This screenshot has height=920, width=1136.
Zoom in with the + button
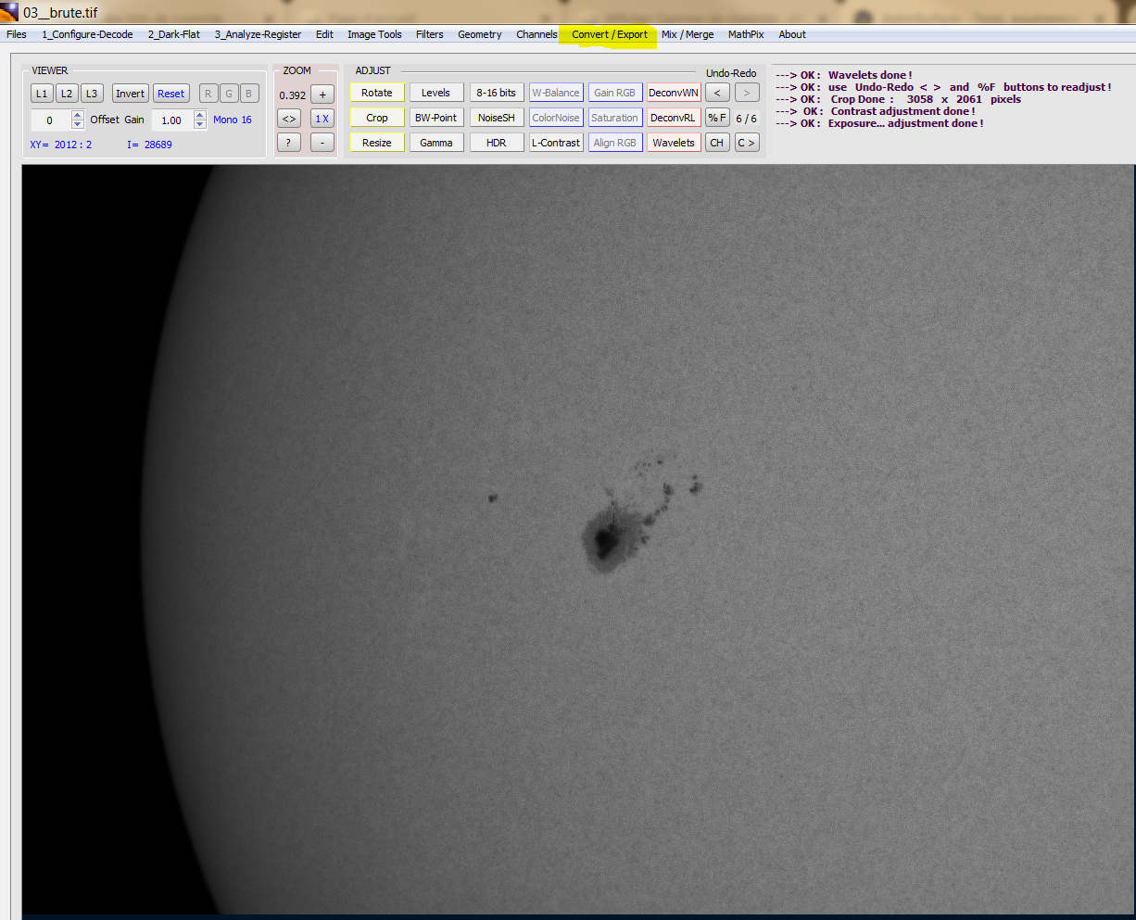(x=322, y=95)
